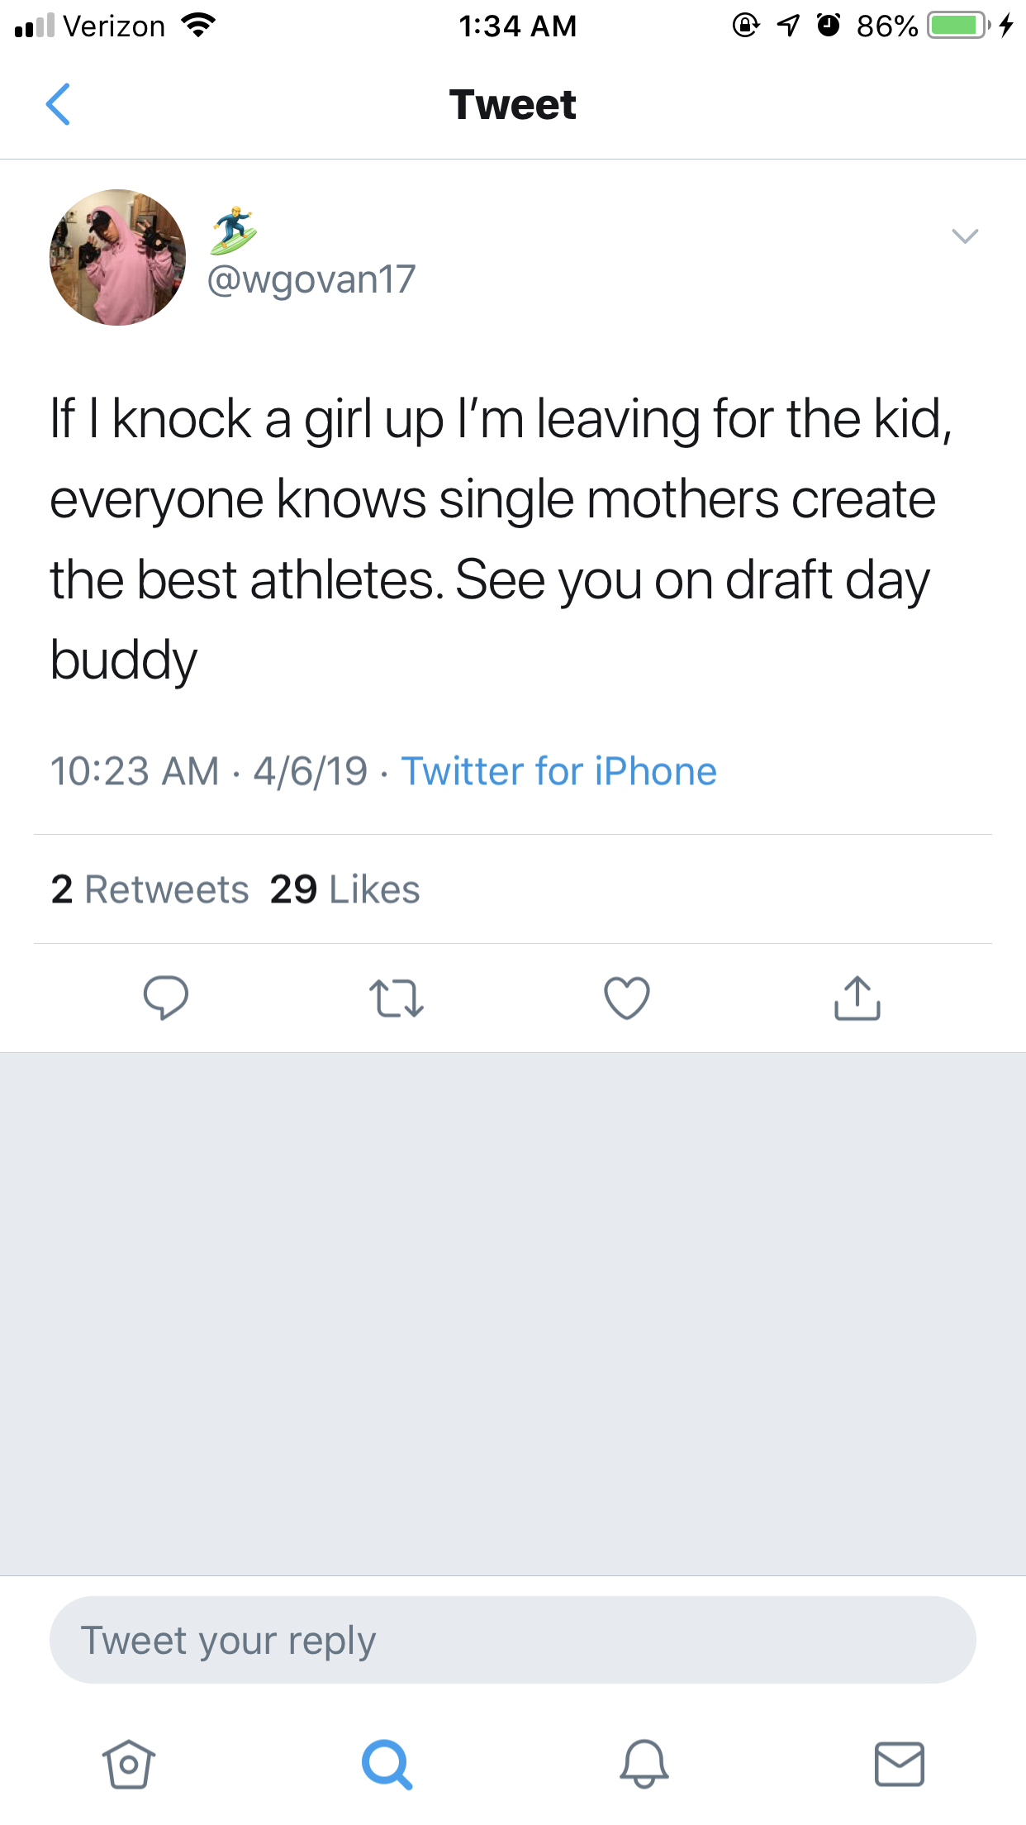The image size is (1026, 1825).
Task: View the 2 Retweets list
Action: 150,889
